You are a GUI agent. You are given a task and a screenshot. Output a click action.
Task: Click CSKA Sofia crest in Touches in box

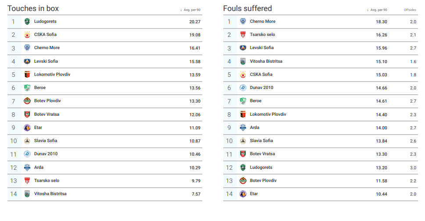point(27,35)
